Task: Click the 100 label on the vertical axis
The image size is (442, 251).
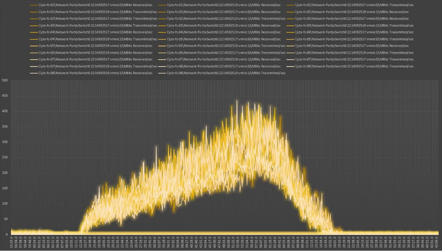Action: [5, 203]
